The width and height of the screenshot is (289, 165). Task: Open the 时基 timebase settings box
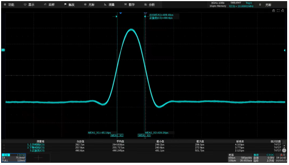pos(240,158)
